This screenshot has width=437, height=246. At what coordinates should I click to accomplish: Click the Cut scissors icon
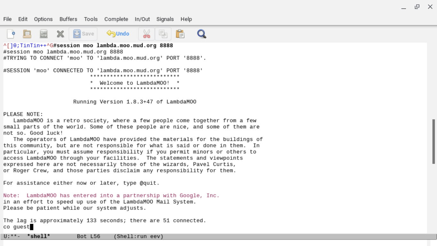pos(147,34)
